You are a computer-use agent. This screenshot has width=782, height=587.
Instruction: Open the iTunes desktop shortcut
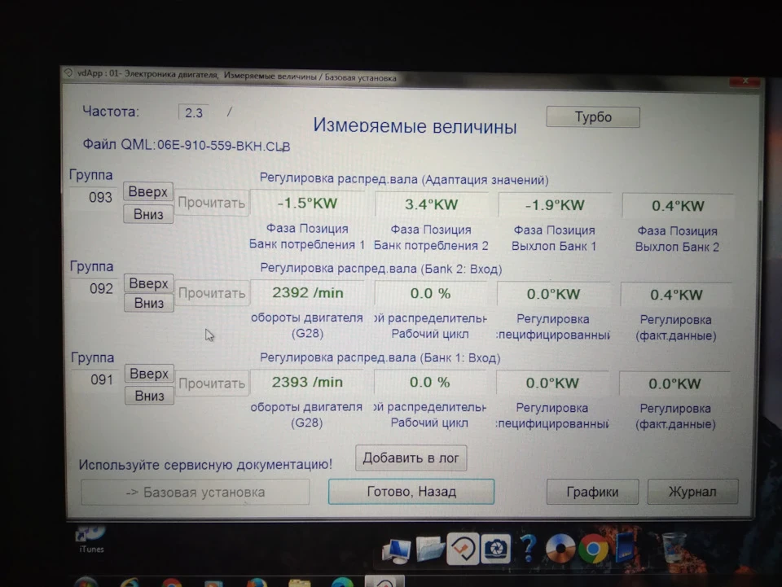pyautogui.click(x=90, y=540)
